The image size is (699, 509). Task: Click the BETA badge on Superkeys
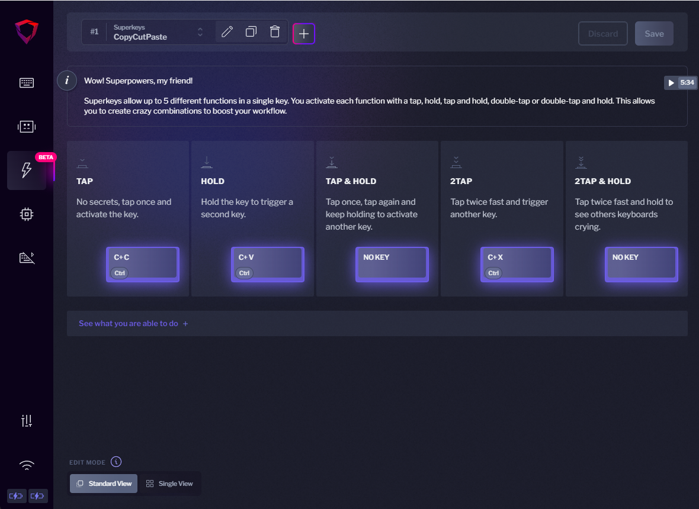(46, 157)
